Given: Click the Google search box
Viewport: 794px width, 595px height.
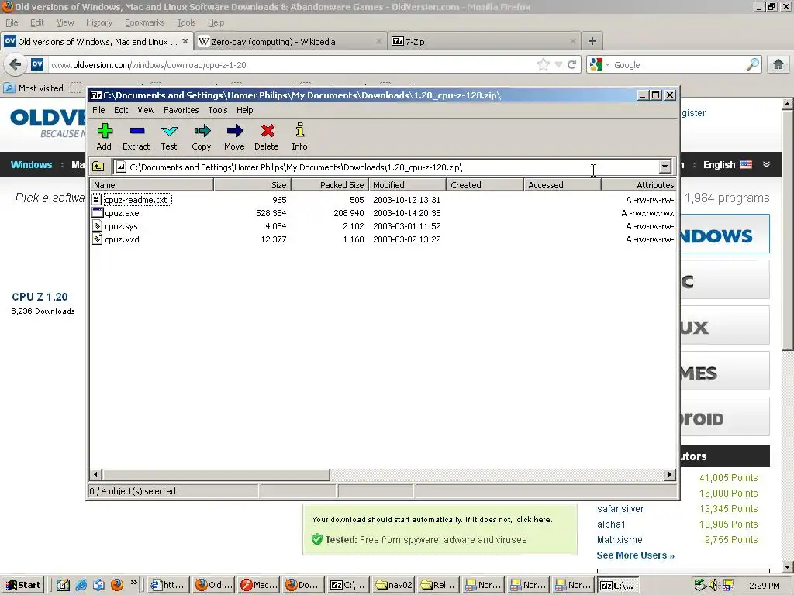Looking at the screenshot, I should [678, 65].
